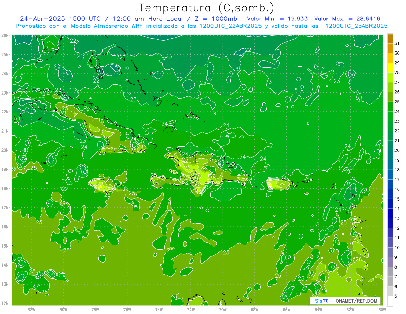This screenshot has height=314, width=406.
Task: Select the legend swatch between 26 and 27
Action: (390, 87)
